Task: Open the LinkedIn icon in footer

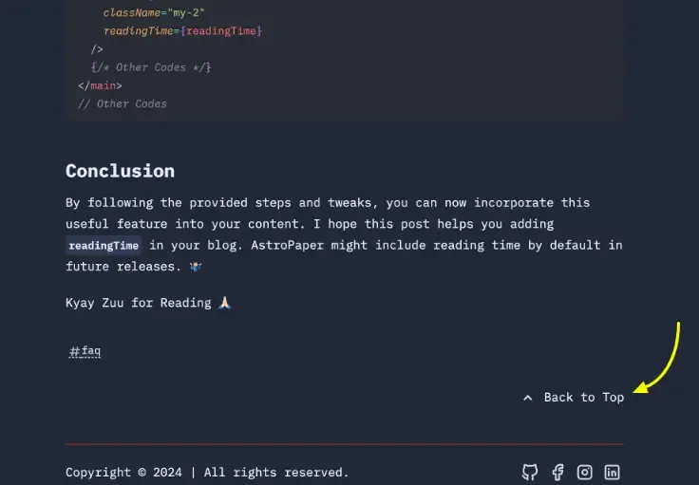Action: [613, 472]
